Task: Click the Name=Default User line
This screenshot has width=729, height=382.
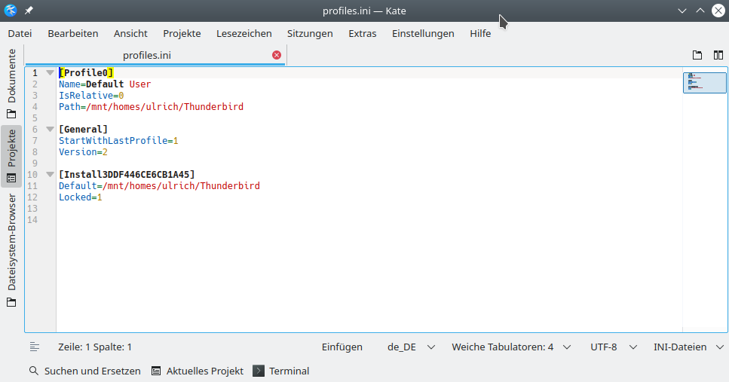Action: (x=105, y=84)
